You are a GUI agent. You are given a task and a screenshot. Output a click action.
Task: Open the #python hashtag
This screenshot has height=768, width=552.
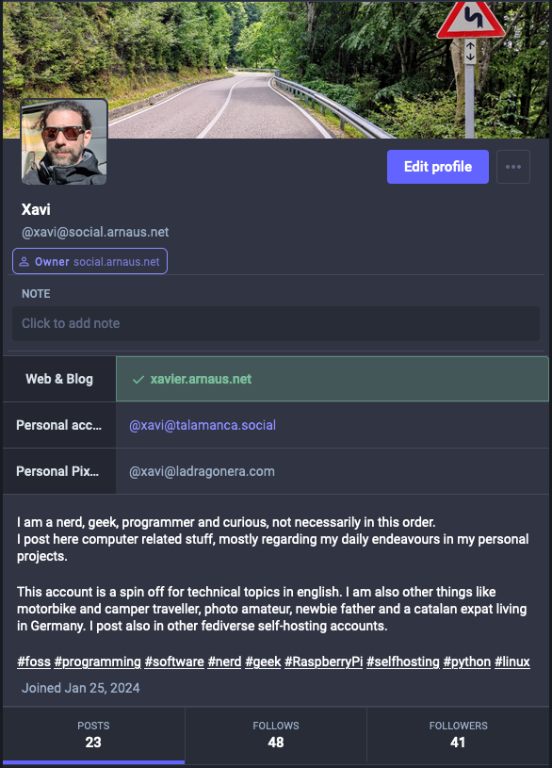(467, 662)
